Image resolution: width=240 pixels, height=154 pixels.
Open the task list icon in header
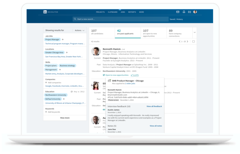point(189,12)
